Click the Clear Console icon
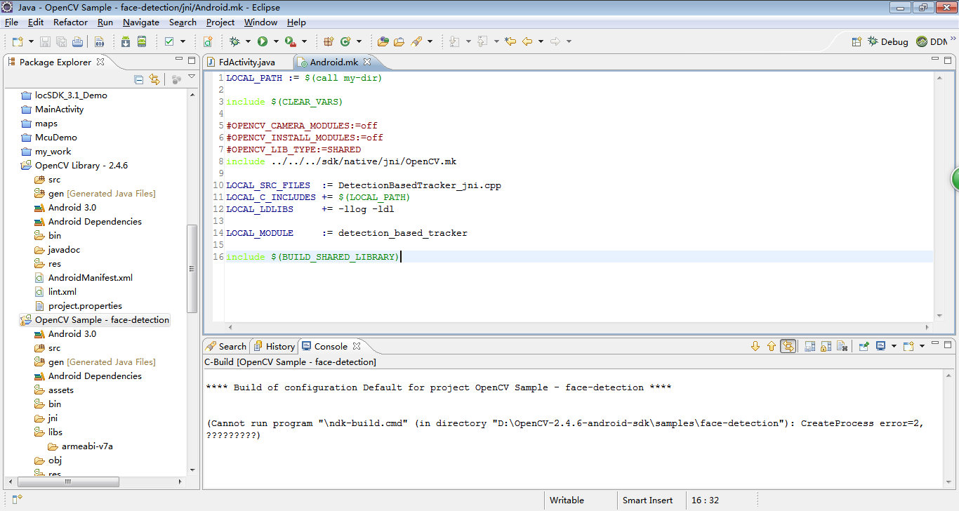 pyautogui.click(x=842, y=346)
